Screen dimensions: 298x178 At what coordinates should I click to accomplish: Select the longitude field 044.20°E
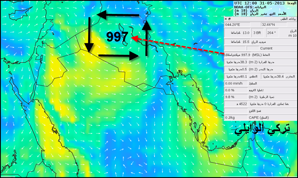click(237, 25)
